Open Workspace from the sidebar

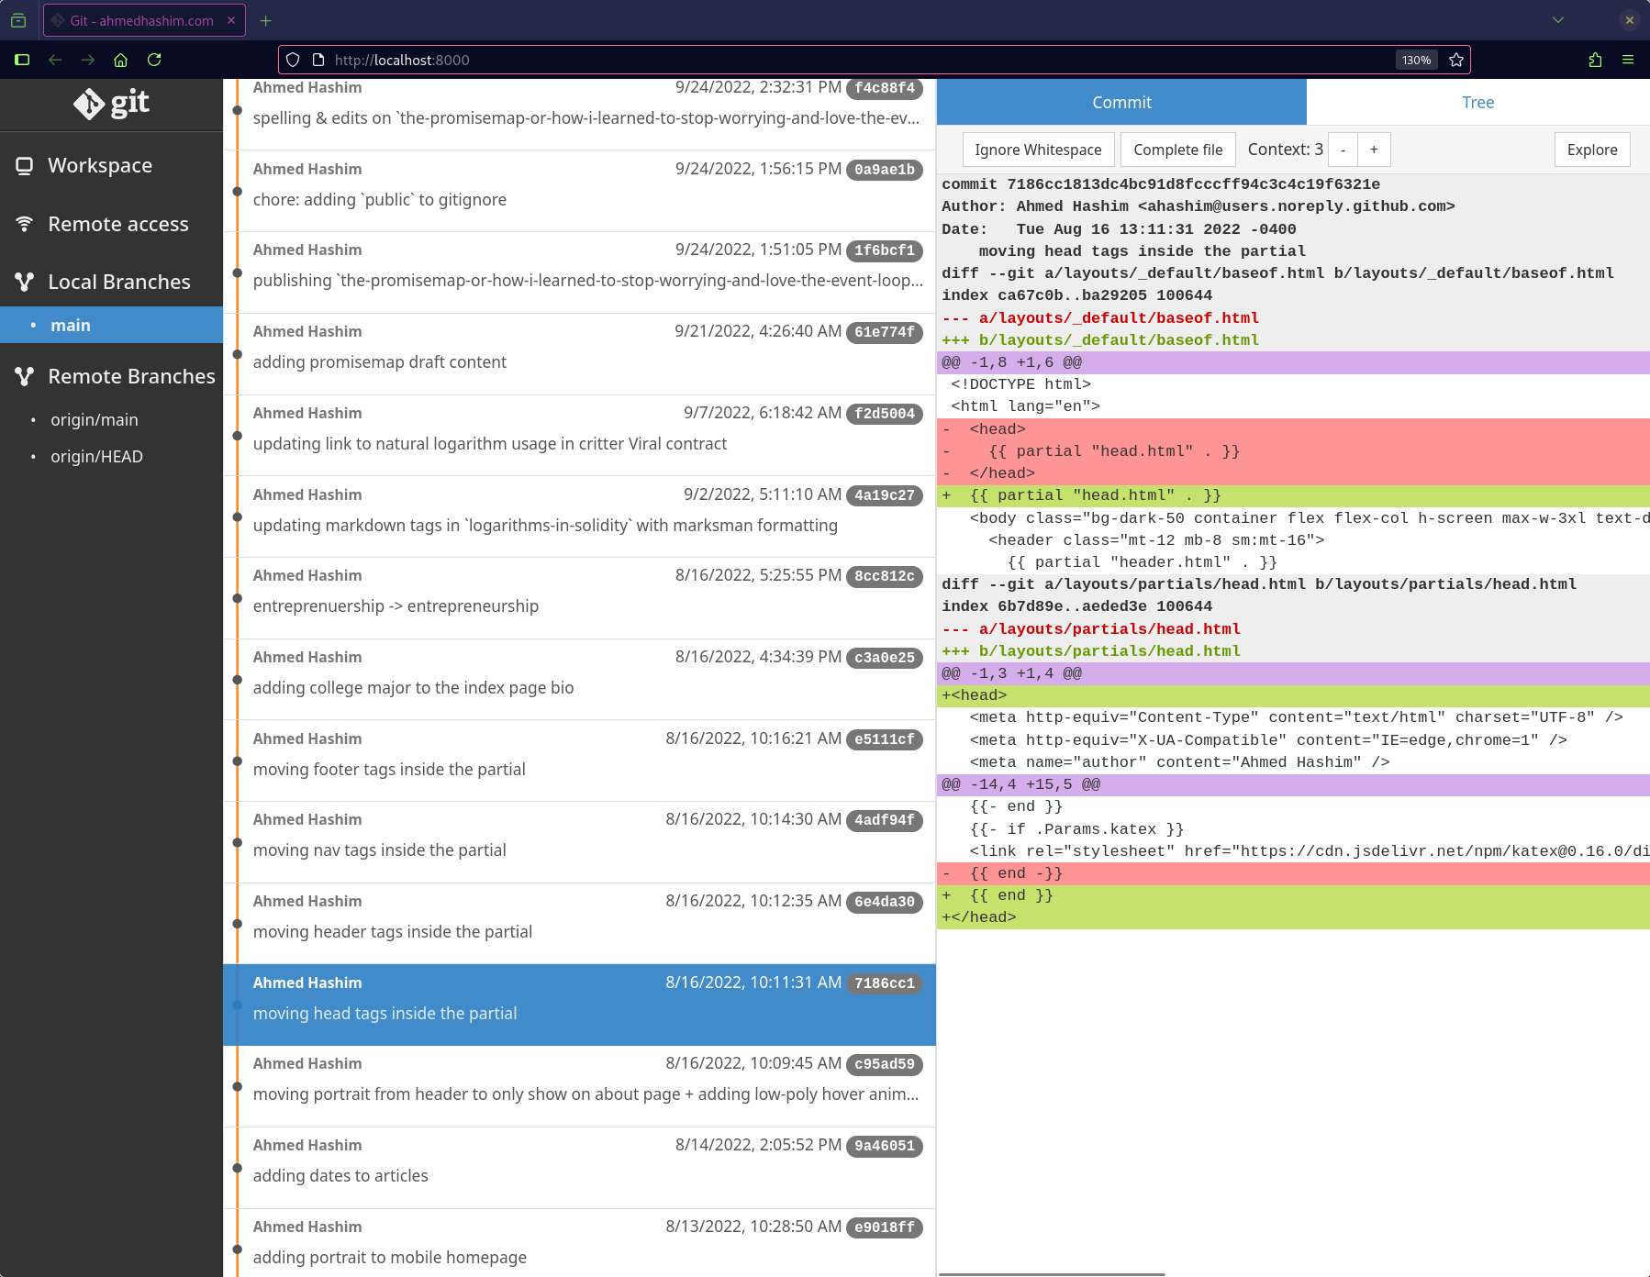tap(100, 166)
